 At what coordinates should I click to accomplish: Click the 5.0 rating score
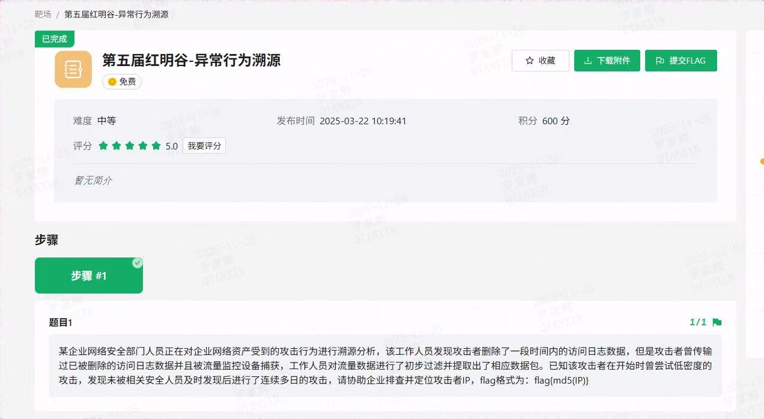pos(172,146)
